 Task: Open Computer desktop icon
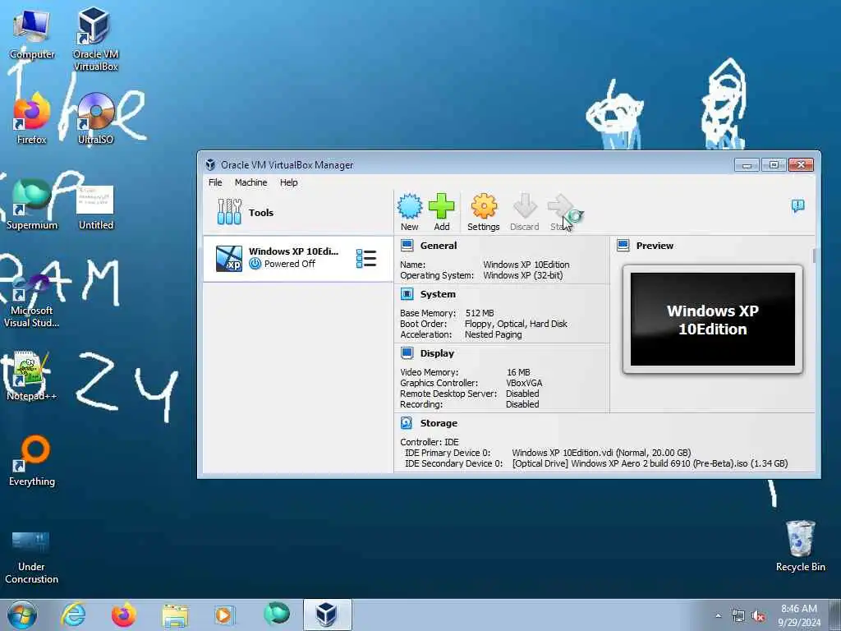(32, 33)
